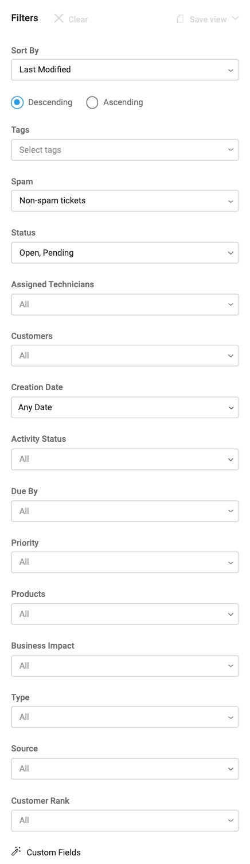
Task: Open the Customer Rank dropdown
Action: [x=125, y=820]
